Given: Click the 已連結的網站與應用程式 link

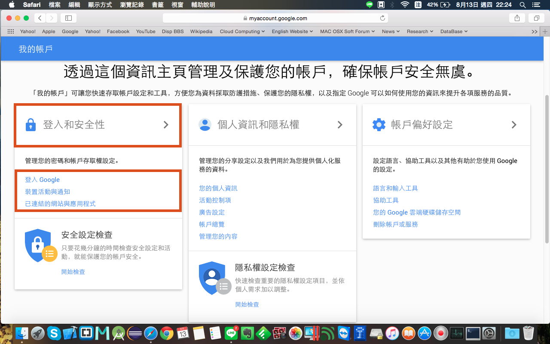Looking at the screenshot, I should (x=60, y=204).
